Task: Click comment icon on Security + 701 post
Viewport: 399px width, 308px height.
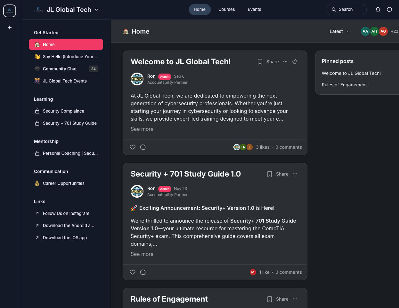Action: pyautogui.click(x=143, y=272)
